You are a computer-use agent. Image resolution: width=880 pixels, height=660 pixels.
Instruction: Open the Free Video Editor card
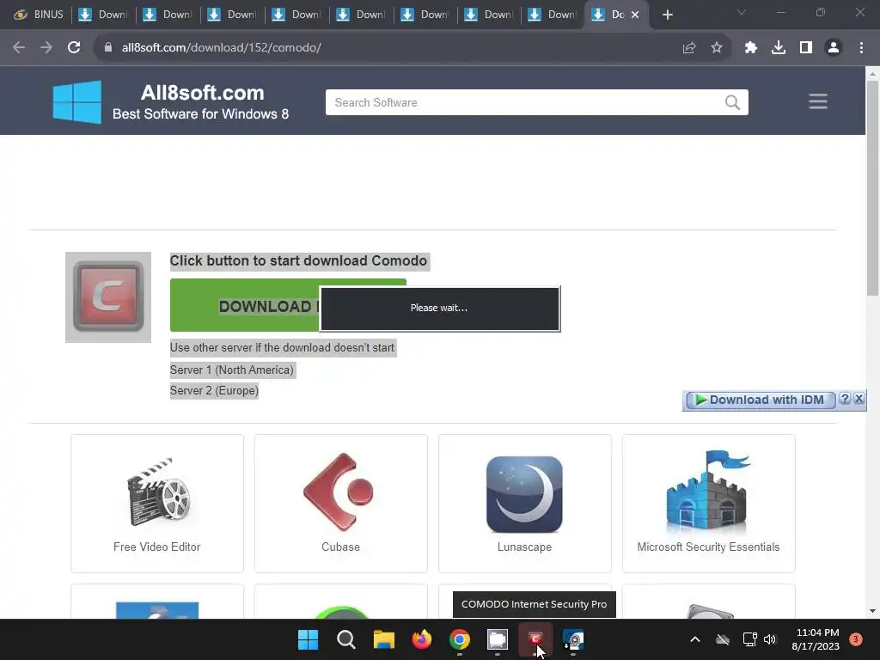click(157, 504)
